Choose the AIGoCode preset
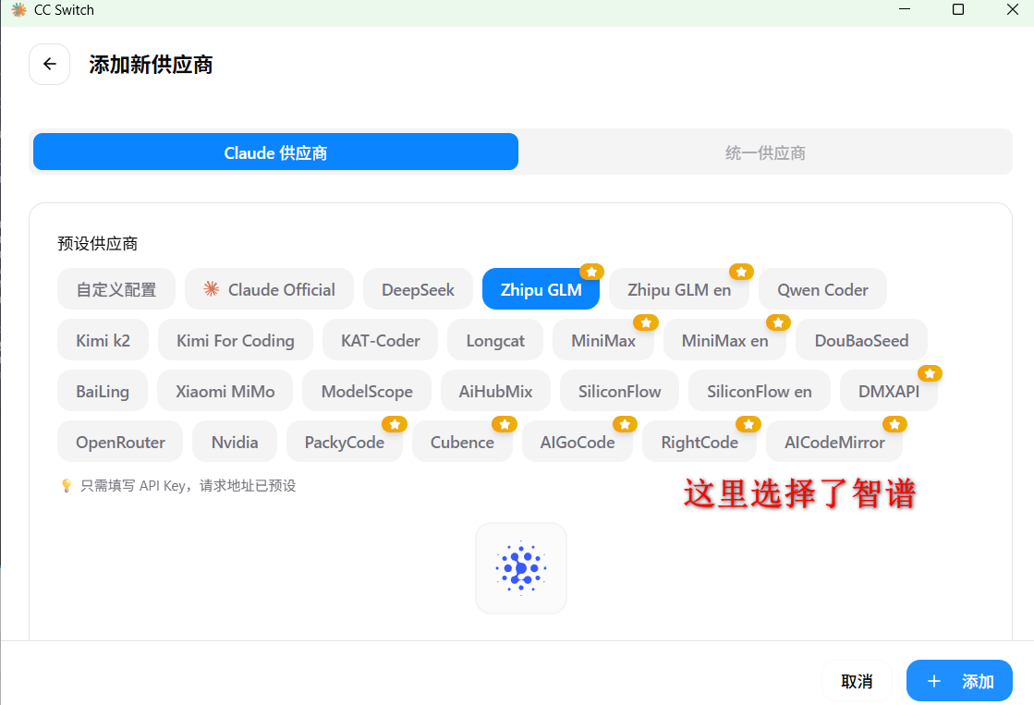The image size is (1034, 705). [x=577, y=442]
